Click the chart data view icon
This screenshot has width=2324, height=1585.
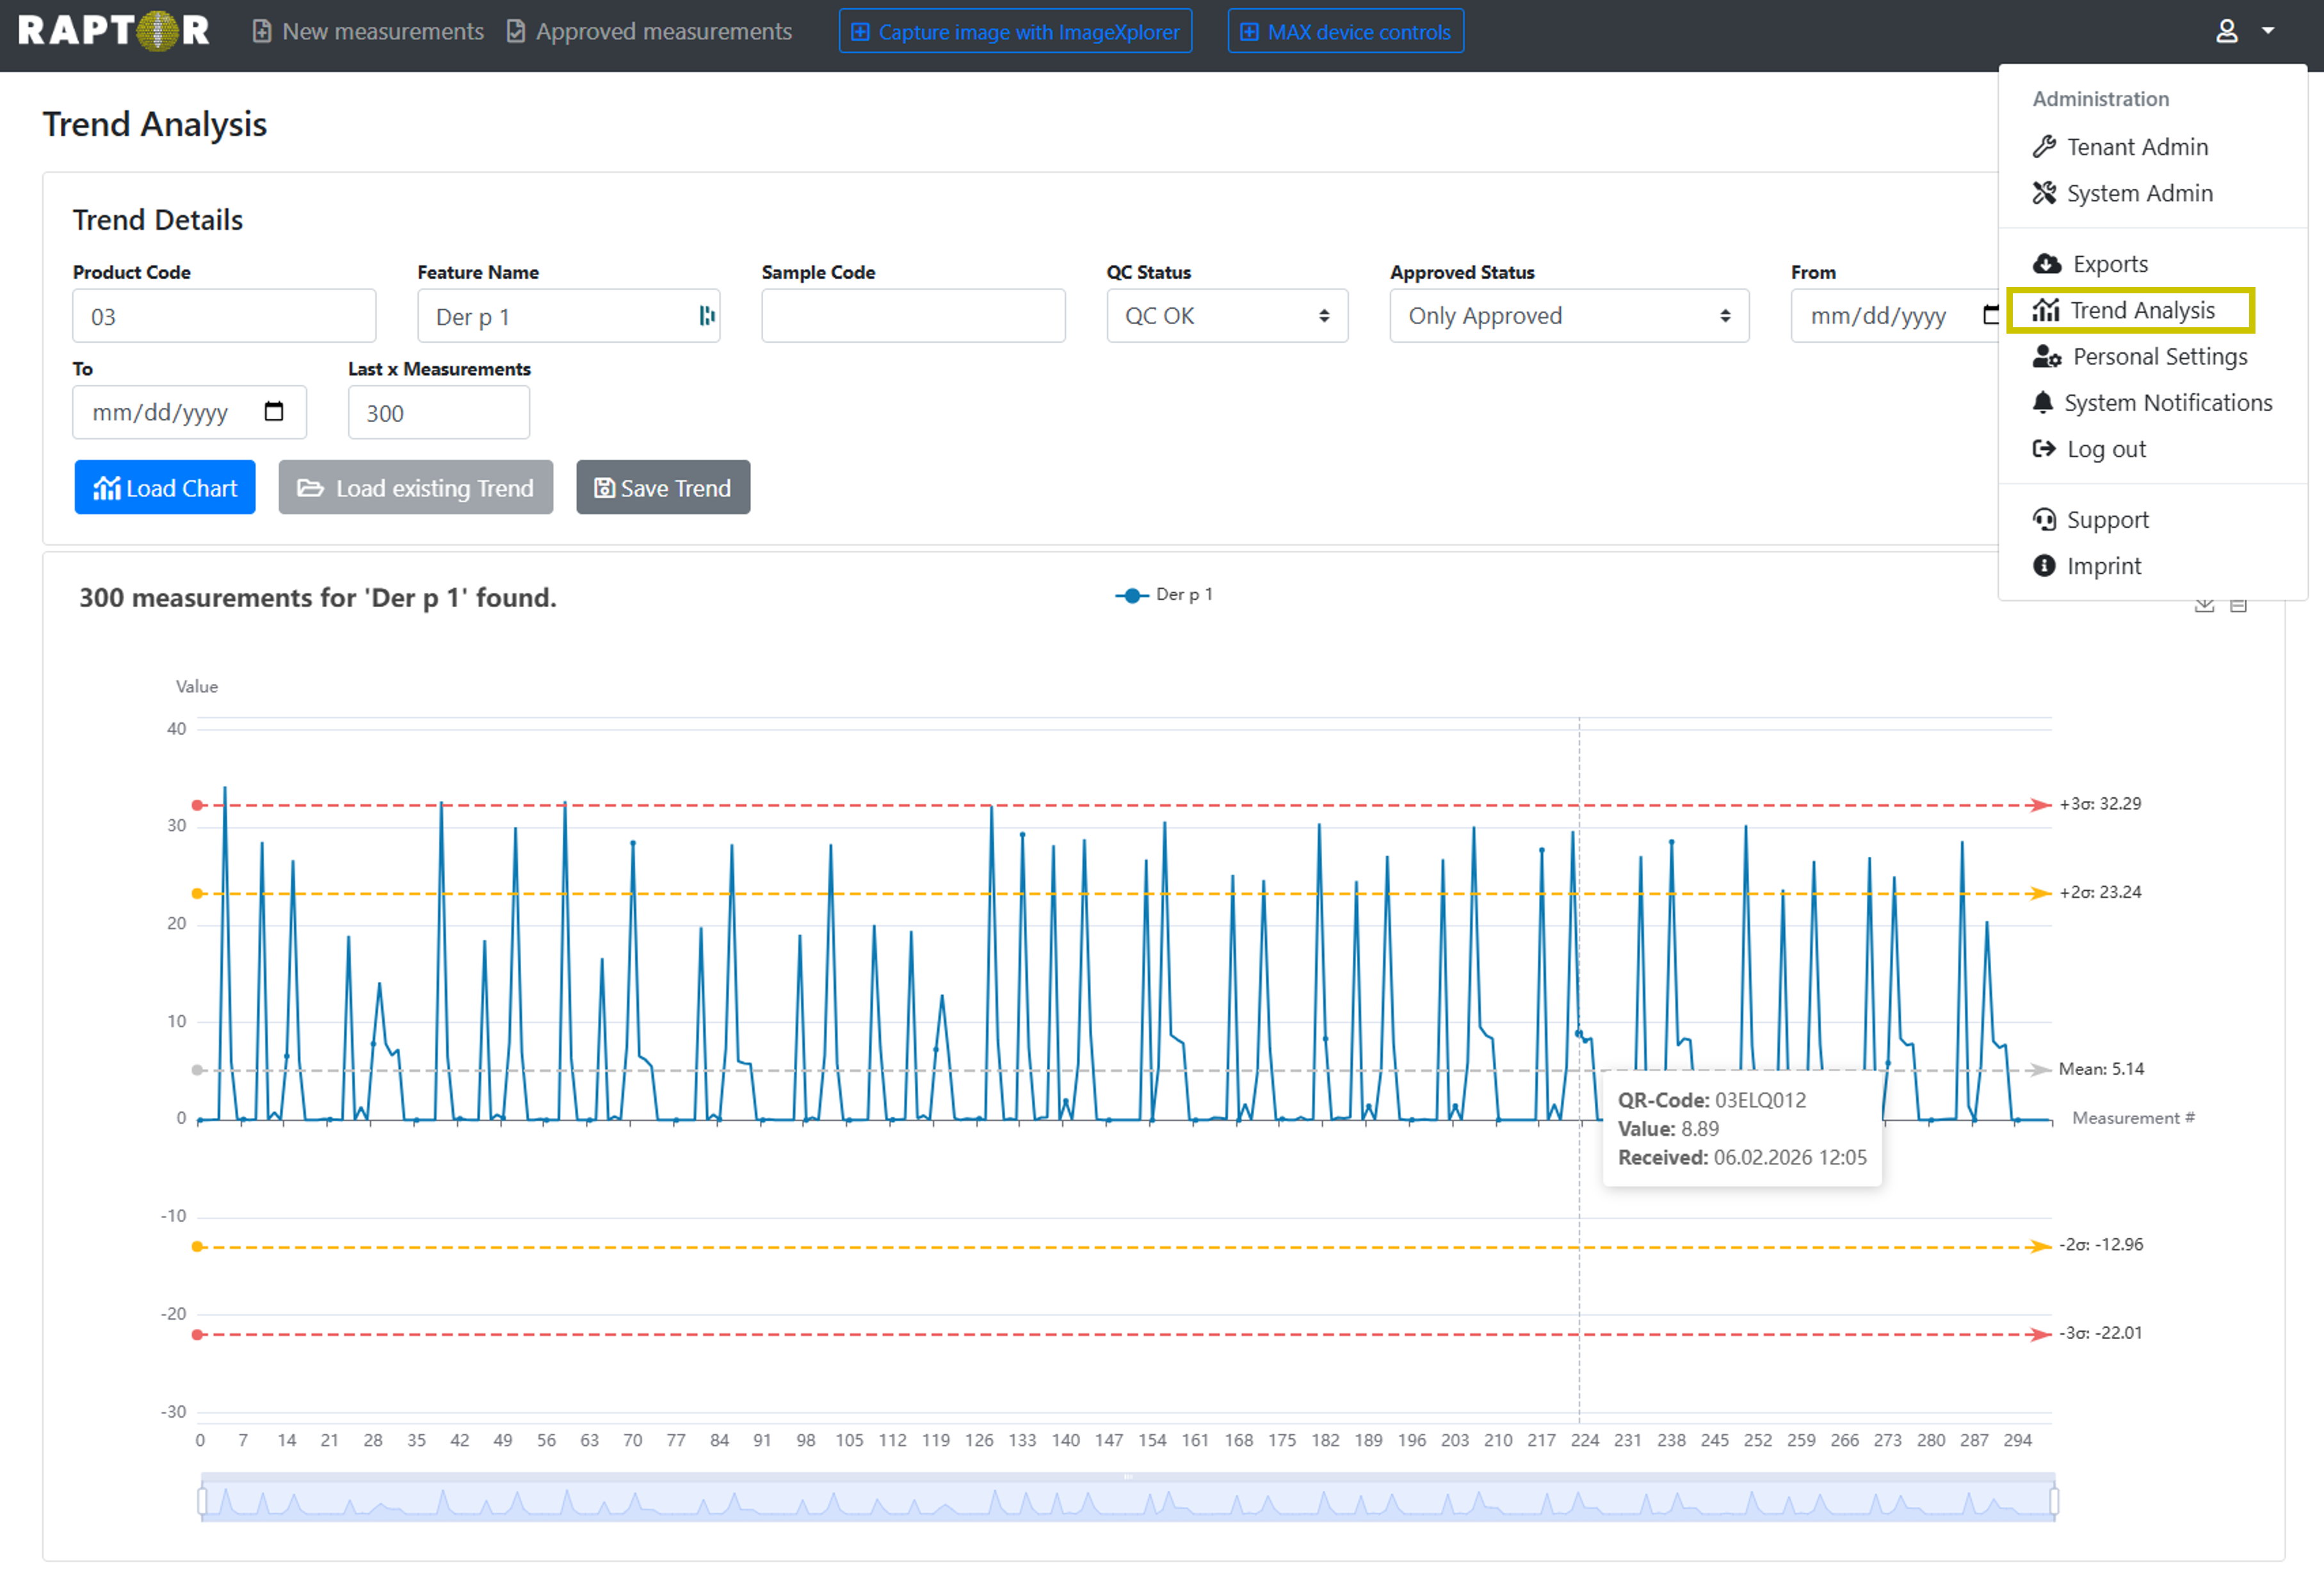pyautogui.click(x=2238, y=605)
